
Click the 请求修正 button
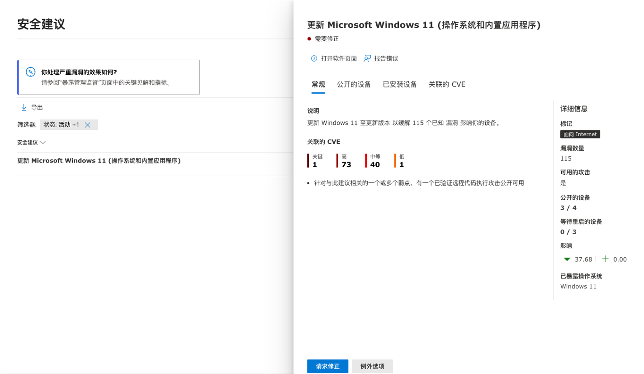328,366
